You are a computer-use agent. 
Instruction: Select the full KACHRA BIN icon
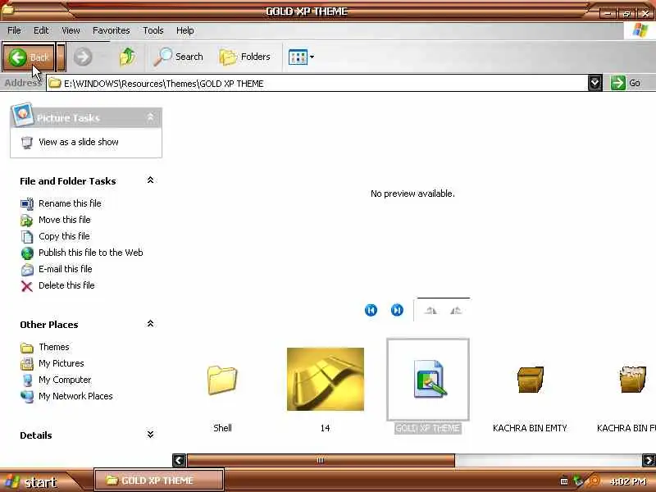(632, 379)
